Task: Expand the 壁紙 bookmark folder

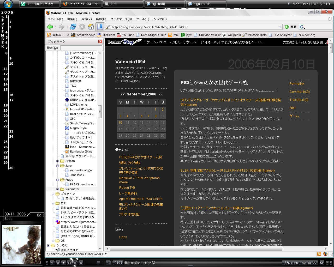Action: [53, 203]
